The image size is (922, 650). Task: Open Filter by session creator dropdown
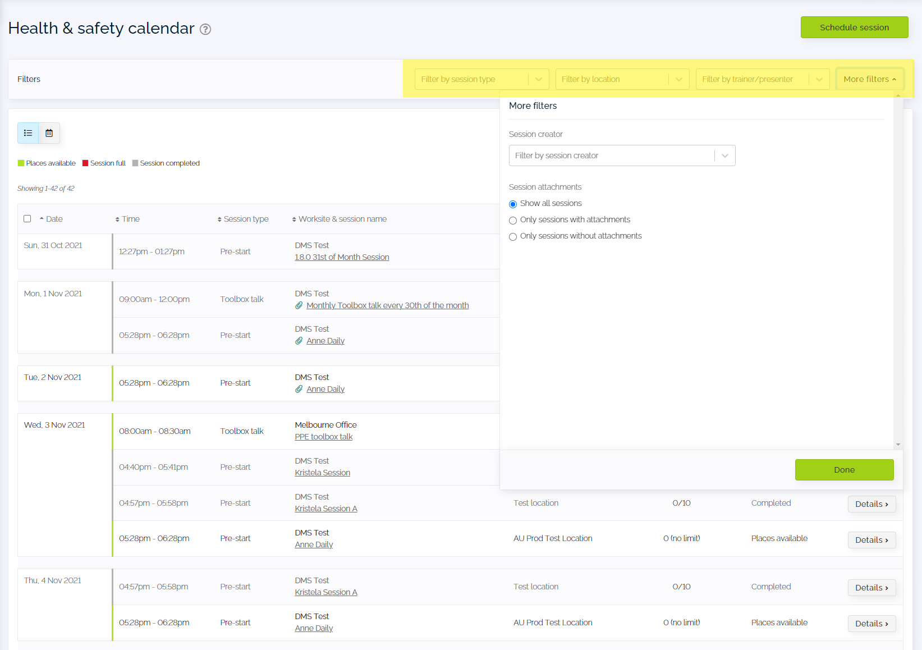pos(622,155)
